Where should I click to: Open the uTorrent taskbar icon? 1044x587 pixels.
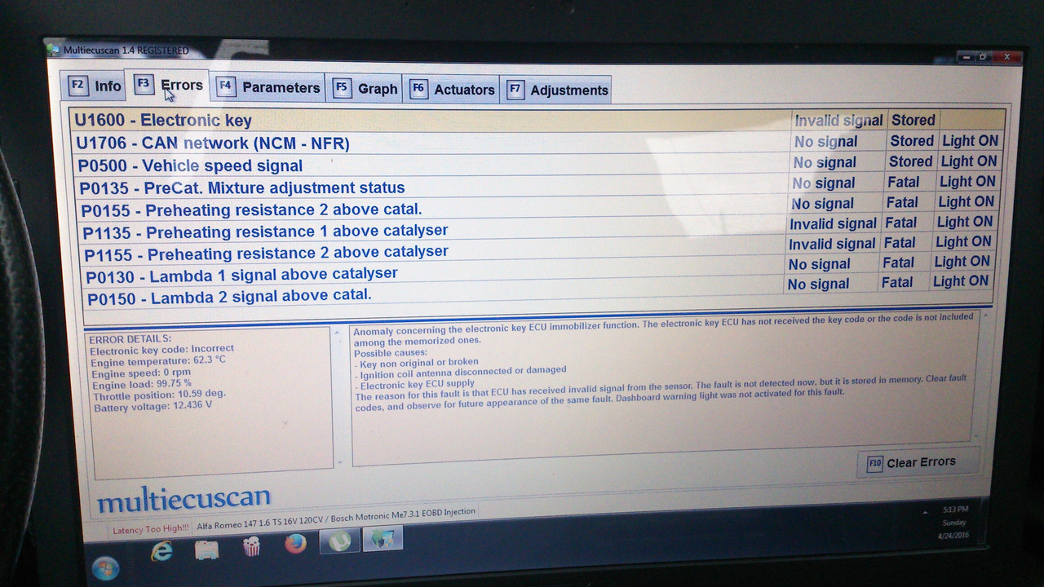click(338, 541)
